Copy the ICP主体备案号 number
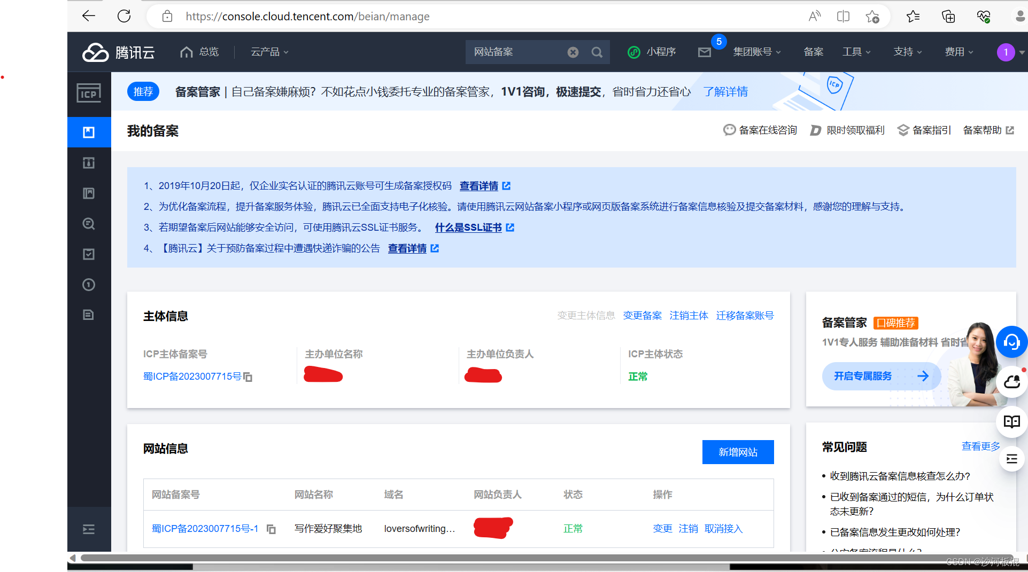Screen dimensions: 1028x572 tap(248, 377)
